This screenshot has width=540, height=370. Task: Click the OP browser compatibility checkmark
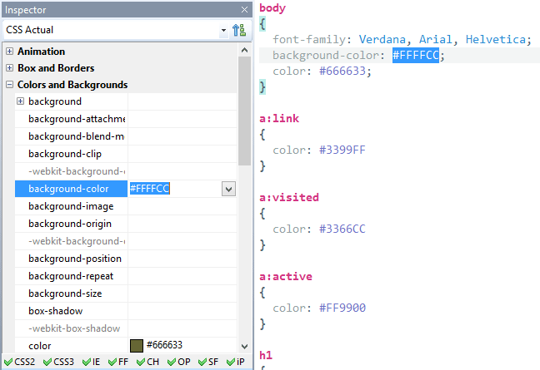[172, 362]
